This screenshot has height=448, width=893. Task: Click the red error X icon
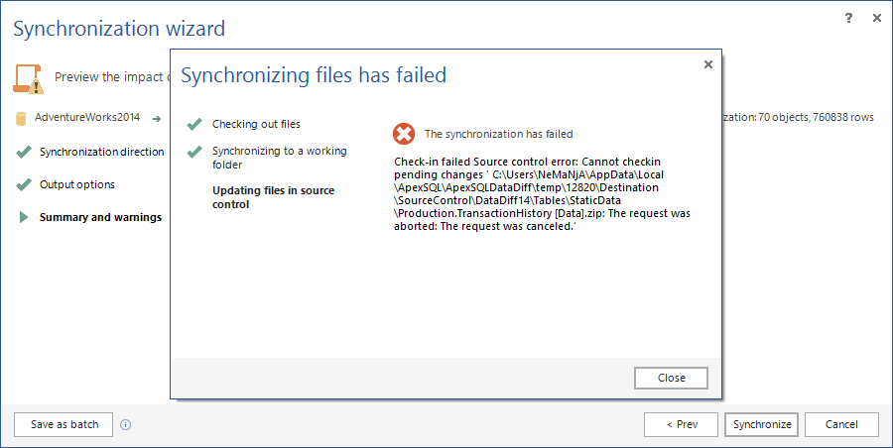404,134
